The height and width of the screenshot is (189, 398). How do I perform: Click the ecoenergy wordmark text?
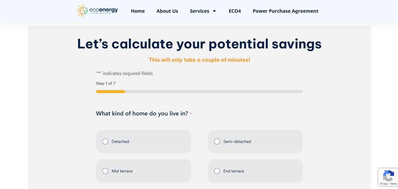tap(103, 10)
